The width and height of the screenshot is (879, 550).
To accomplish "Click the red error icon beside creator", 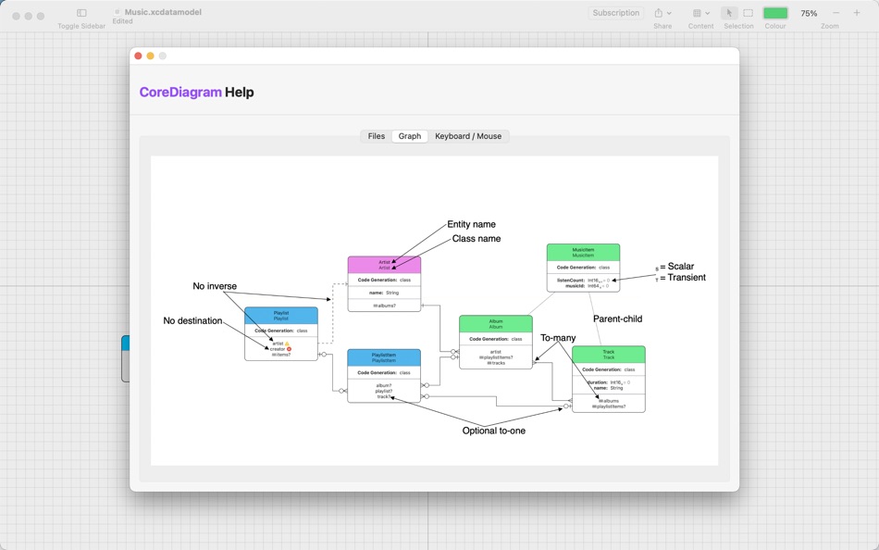I will (290, 349).
